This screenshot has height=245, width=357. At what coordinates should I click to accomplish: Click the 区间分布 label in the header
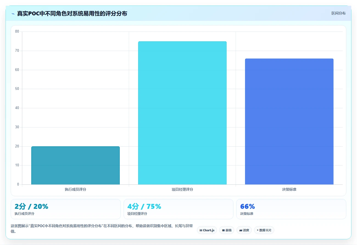pos(338,13)
